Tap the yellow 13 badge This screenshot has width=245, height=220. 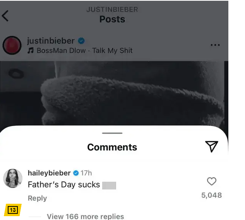tap(13, 210)
